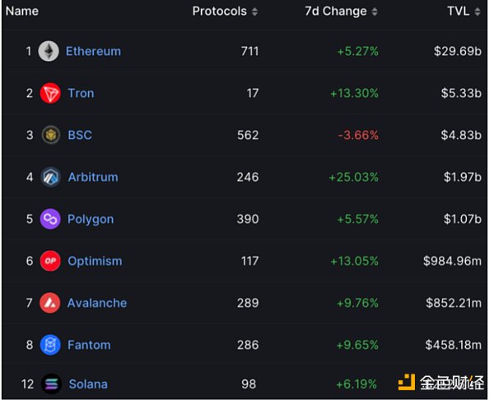The height and width of the screenshot is (400, 494).
Task: Click the red Optimism OP icon
Action: [x=50, y=261]
